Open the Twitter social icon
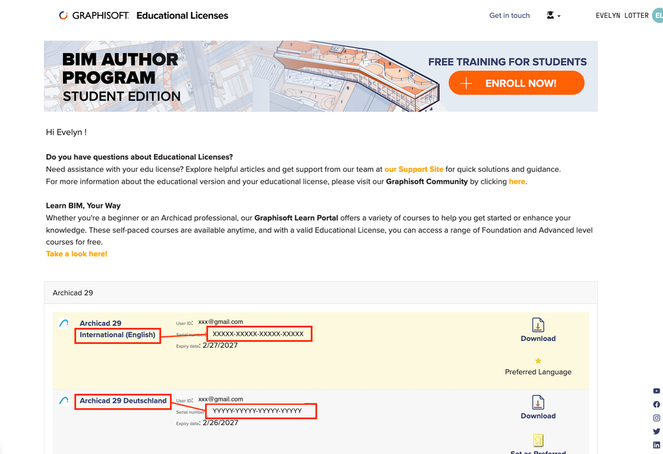 pos(656,431)
